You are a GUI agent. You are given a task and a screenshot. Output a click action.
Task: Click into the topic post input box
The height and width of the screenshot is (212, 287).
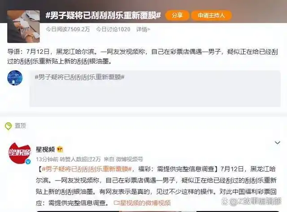click(x=155, y=88)
